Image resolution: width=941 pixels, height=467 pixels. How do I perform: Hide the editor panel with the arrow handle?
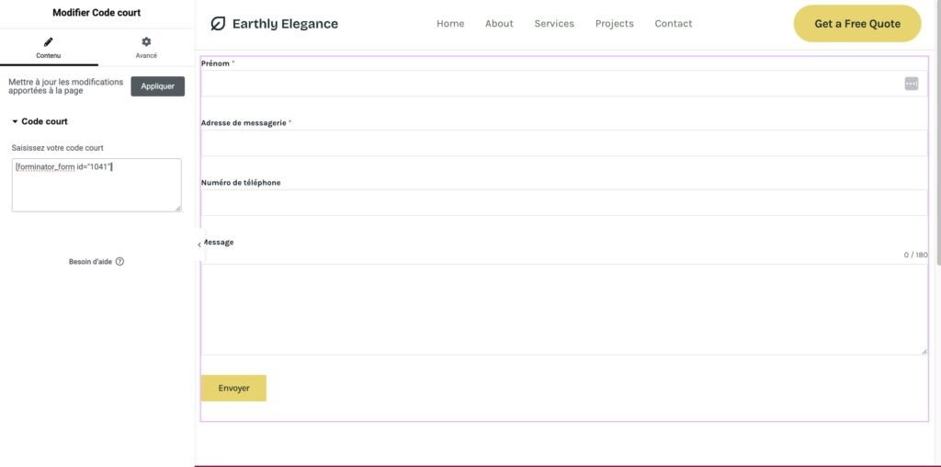click(x=199, y=245)
